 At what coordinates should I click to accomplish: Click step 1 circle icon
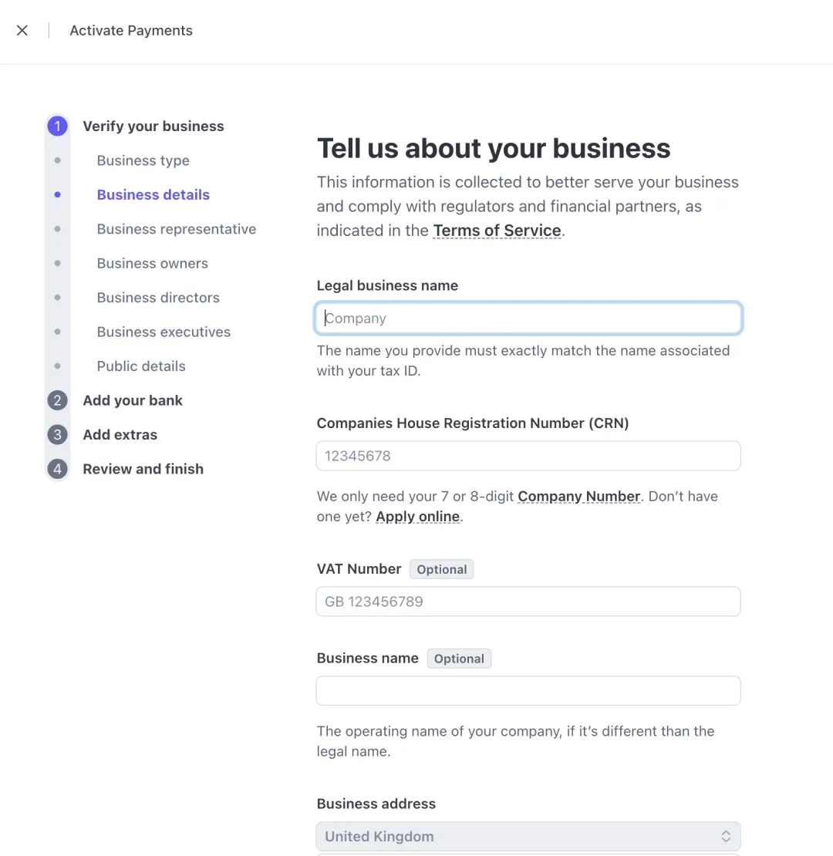pyautogui.click(x=57, y=126)
